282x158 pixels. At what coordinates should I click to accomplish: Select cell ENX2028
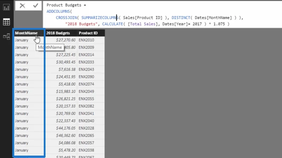tap(86, 128)
